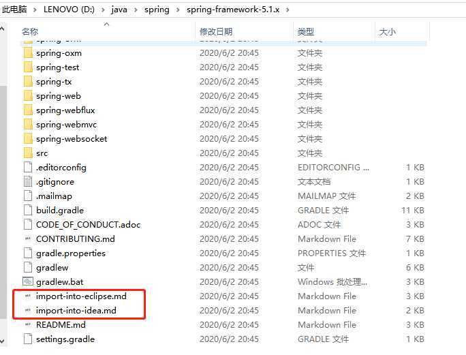Viewport: 466px width, 355px height.
Task: Click the EDITORCONFIG type cell
Action: coord(333,168)
